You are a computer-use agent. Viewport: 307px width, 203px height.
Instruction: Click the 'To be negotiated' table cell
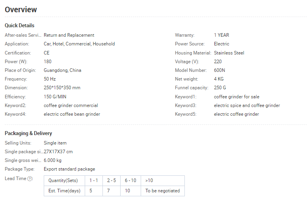click(162, 191)
